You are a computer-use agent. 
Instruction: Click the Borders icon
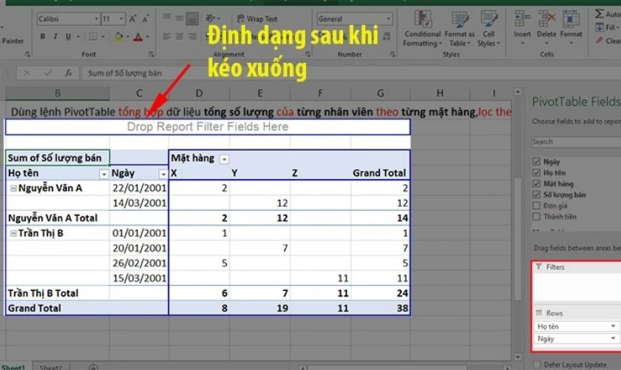point(93,36)
